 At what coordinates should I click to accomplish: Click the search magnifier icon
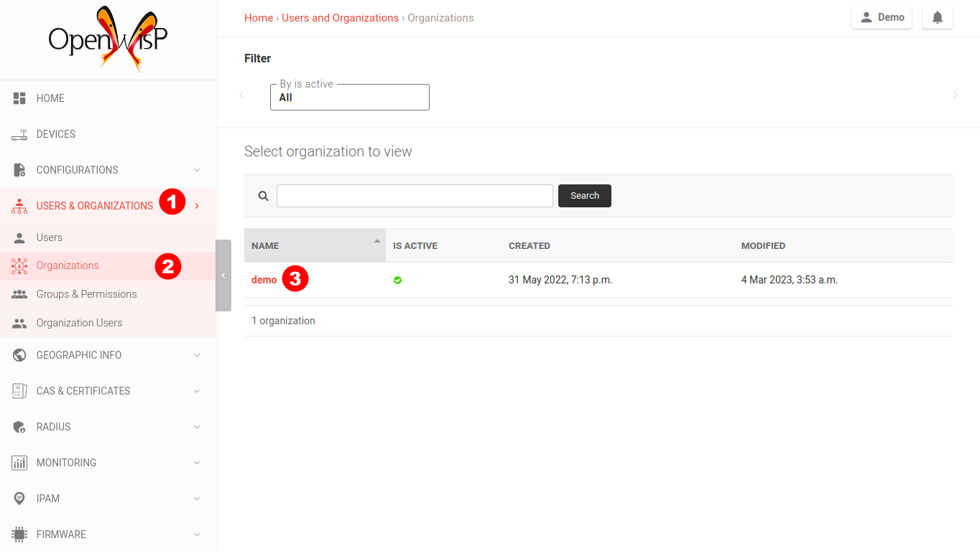(263, 196)
